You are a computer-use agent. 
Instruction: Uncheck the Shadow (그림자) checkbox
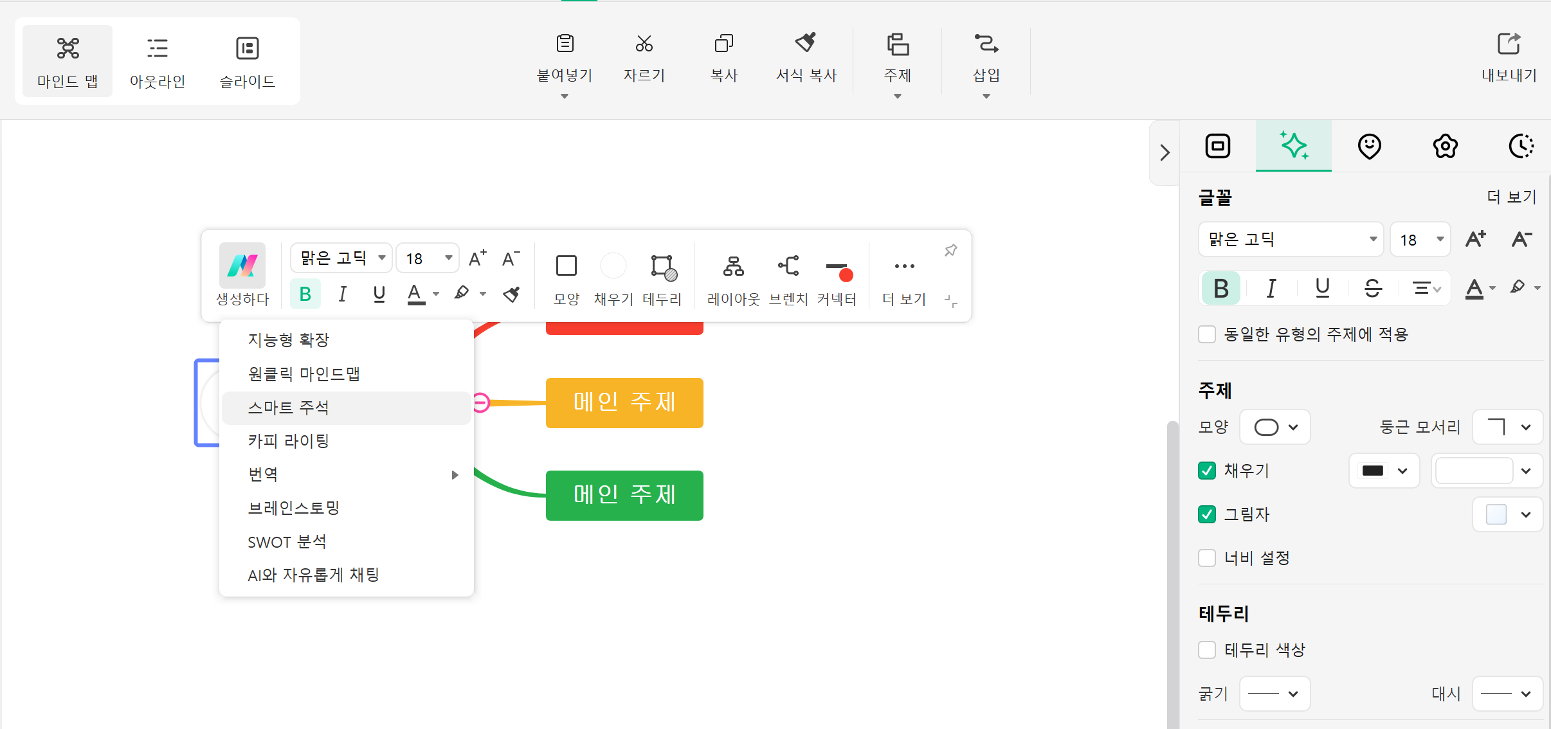(1207, 514)
